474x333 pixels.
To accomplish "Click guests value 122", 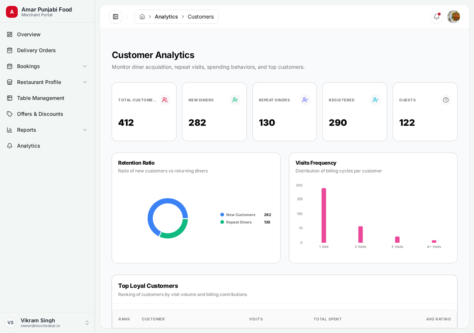I will pyautogui.click(x=407, y=122).
